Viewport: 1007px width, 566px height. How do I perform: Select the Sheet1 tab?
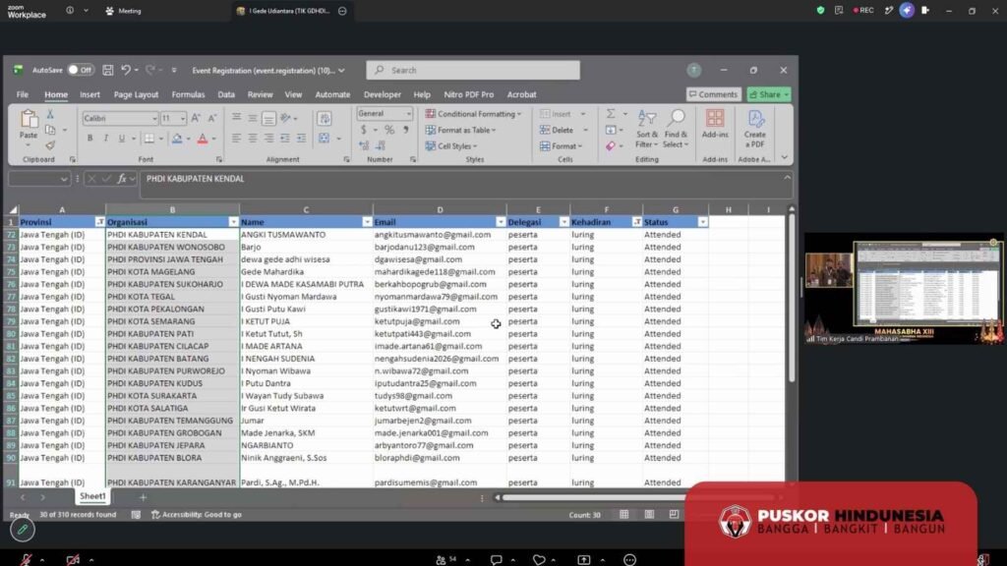point(92,496)
